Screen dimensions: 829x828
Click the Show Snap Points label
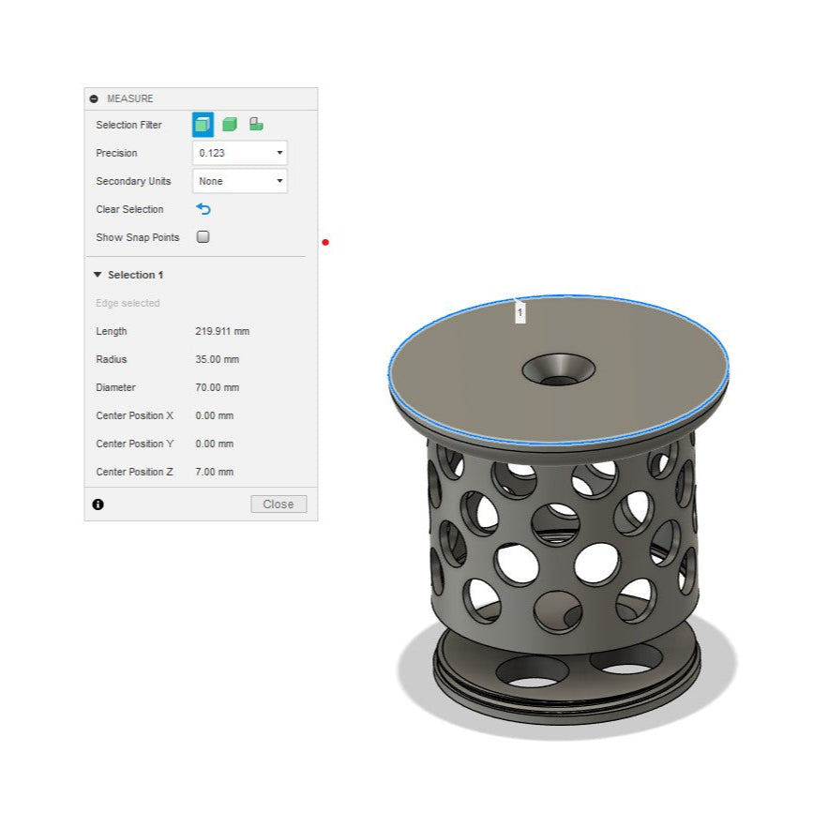click(x=138, y=237)
